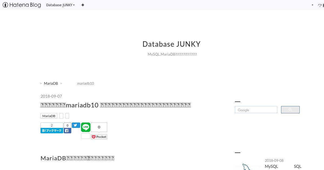Image resolution: width=324 pixels, height=170 pixels.
Task: Click the MariaDB breadcrumb link
Action: coord(51,83)
